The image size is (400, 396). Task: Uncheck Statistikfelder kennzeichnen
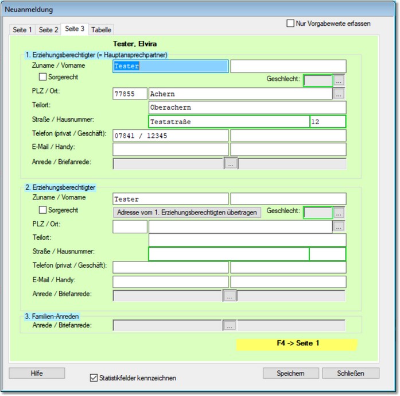pos(94,378)
